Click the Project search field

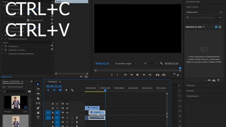(x=14, y=91)
